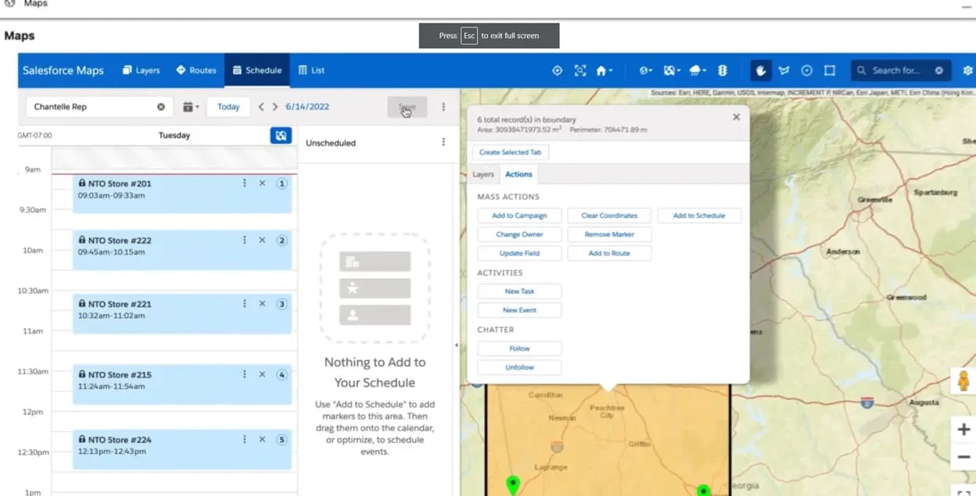Open the home location dropdown
This screenshot has height=496, width=976.
604,70
